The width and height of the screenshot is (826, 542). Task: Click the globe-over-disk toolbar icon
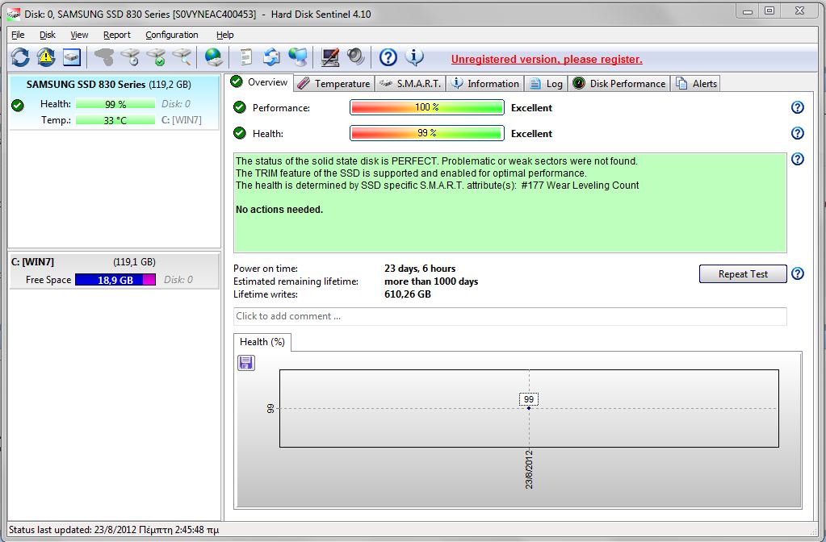pyautogui.click(x=214, y=56)
